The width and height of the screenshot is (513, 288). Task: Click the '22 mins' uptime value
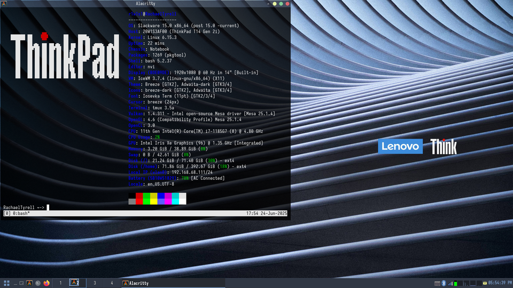(x=156, y=43)
